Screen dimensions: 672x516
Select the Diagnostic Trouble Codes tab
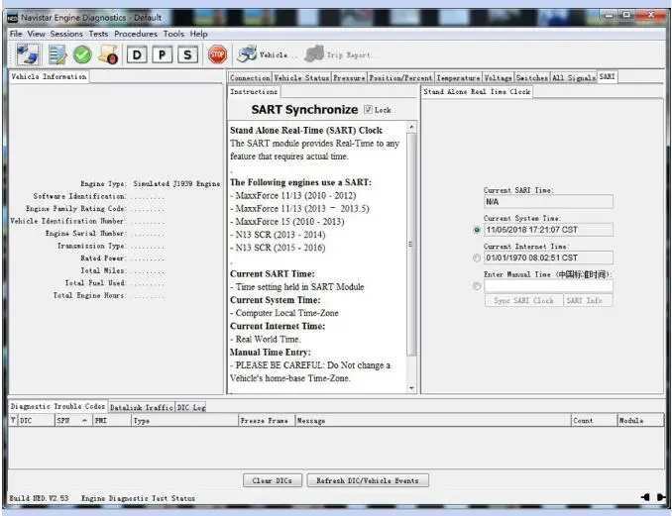(57, 406)
